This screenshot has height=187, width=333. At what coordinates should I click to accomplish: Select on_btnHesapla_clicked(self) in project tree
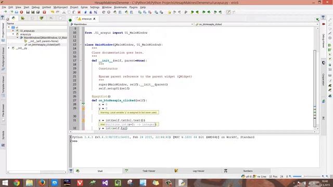(x=44, y=45)
